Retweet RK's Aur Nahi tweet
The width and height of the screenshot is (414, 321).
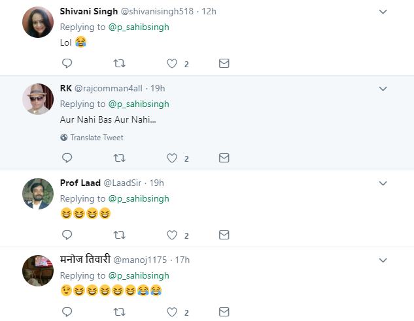point(119,158)
